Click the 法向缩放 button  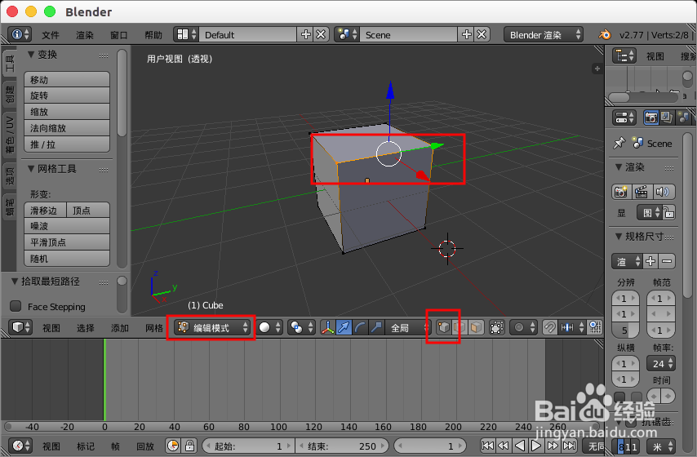tap(67, 128)
